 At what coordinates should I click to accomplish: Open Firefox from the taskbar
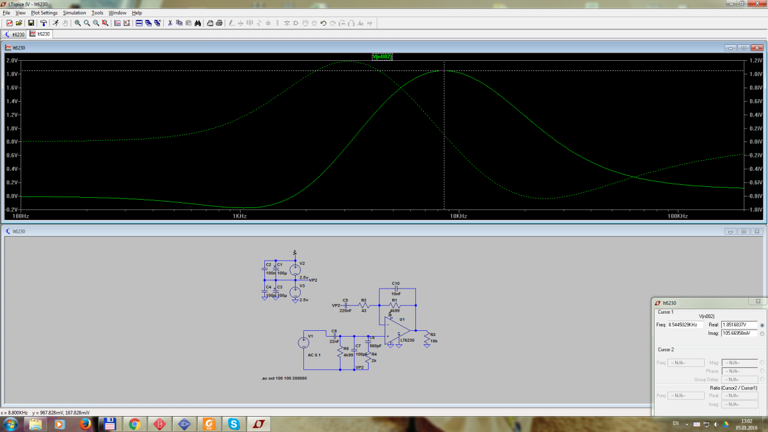click(x=85, y=424)
